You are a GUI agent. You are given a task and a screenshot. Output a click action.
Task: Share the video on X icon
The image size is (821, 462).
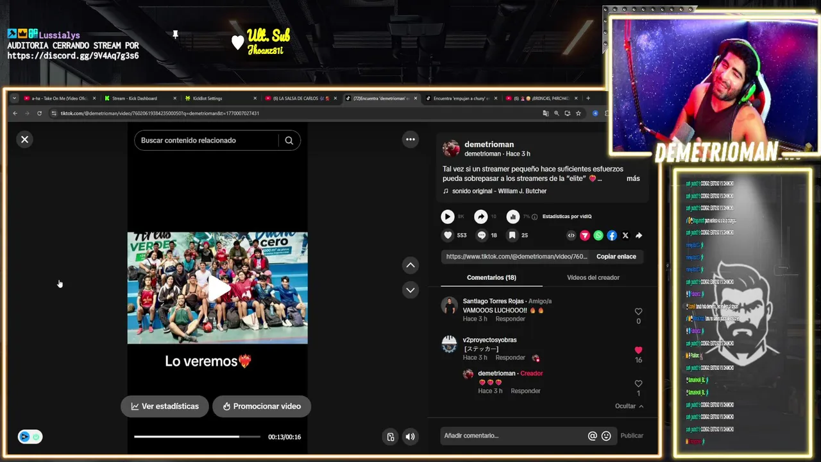[x=625, y=235]
